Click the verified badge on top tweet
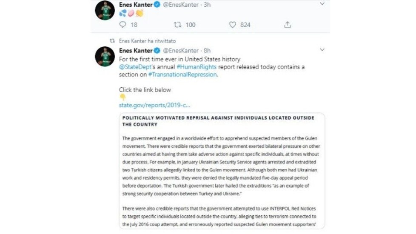The height and width of the screenshot is (234, 416). click(x=157, y=5)
